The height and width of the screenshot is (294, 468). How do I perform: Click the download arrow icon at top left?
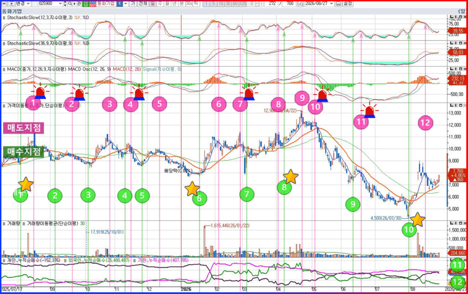click(x=11, y=4)
